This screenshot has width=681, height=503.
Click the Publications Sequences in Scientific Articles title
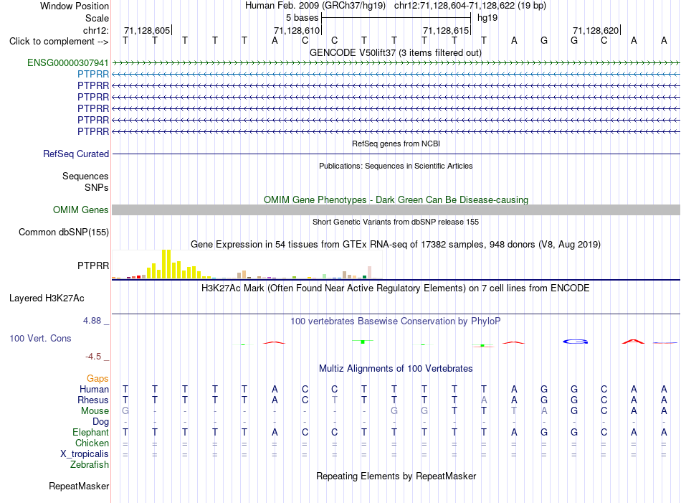396,166
